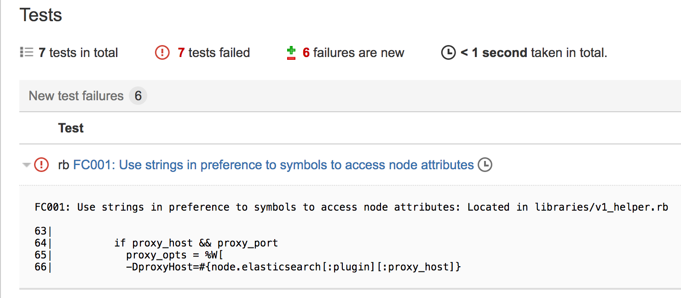
Task: Click the red error icon in FC001 row
Action: tap(41, 165)
